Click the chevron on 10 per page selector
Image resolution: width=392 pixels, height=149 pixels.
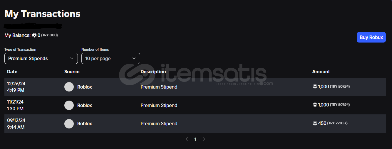click(134, 58)
